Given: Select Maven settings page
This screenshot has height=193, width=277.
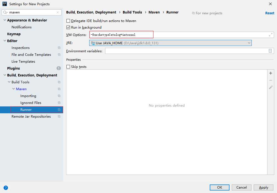Looking at the screenshot, I should tap(21, 89).
